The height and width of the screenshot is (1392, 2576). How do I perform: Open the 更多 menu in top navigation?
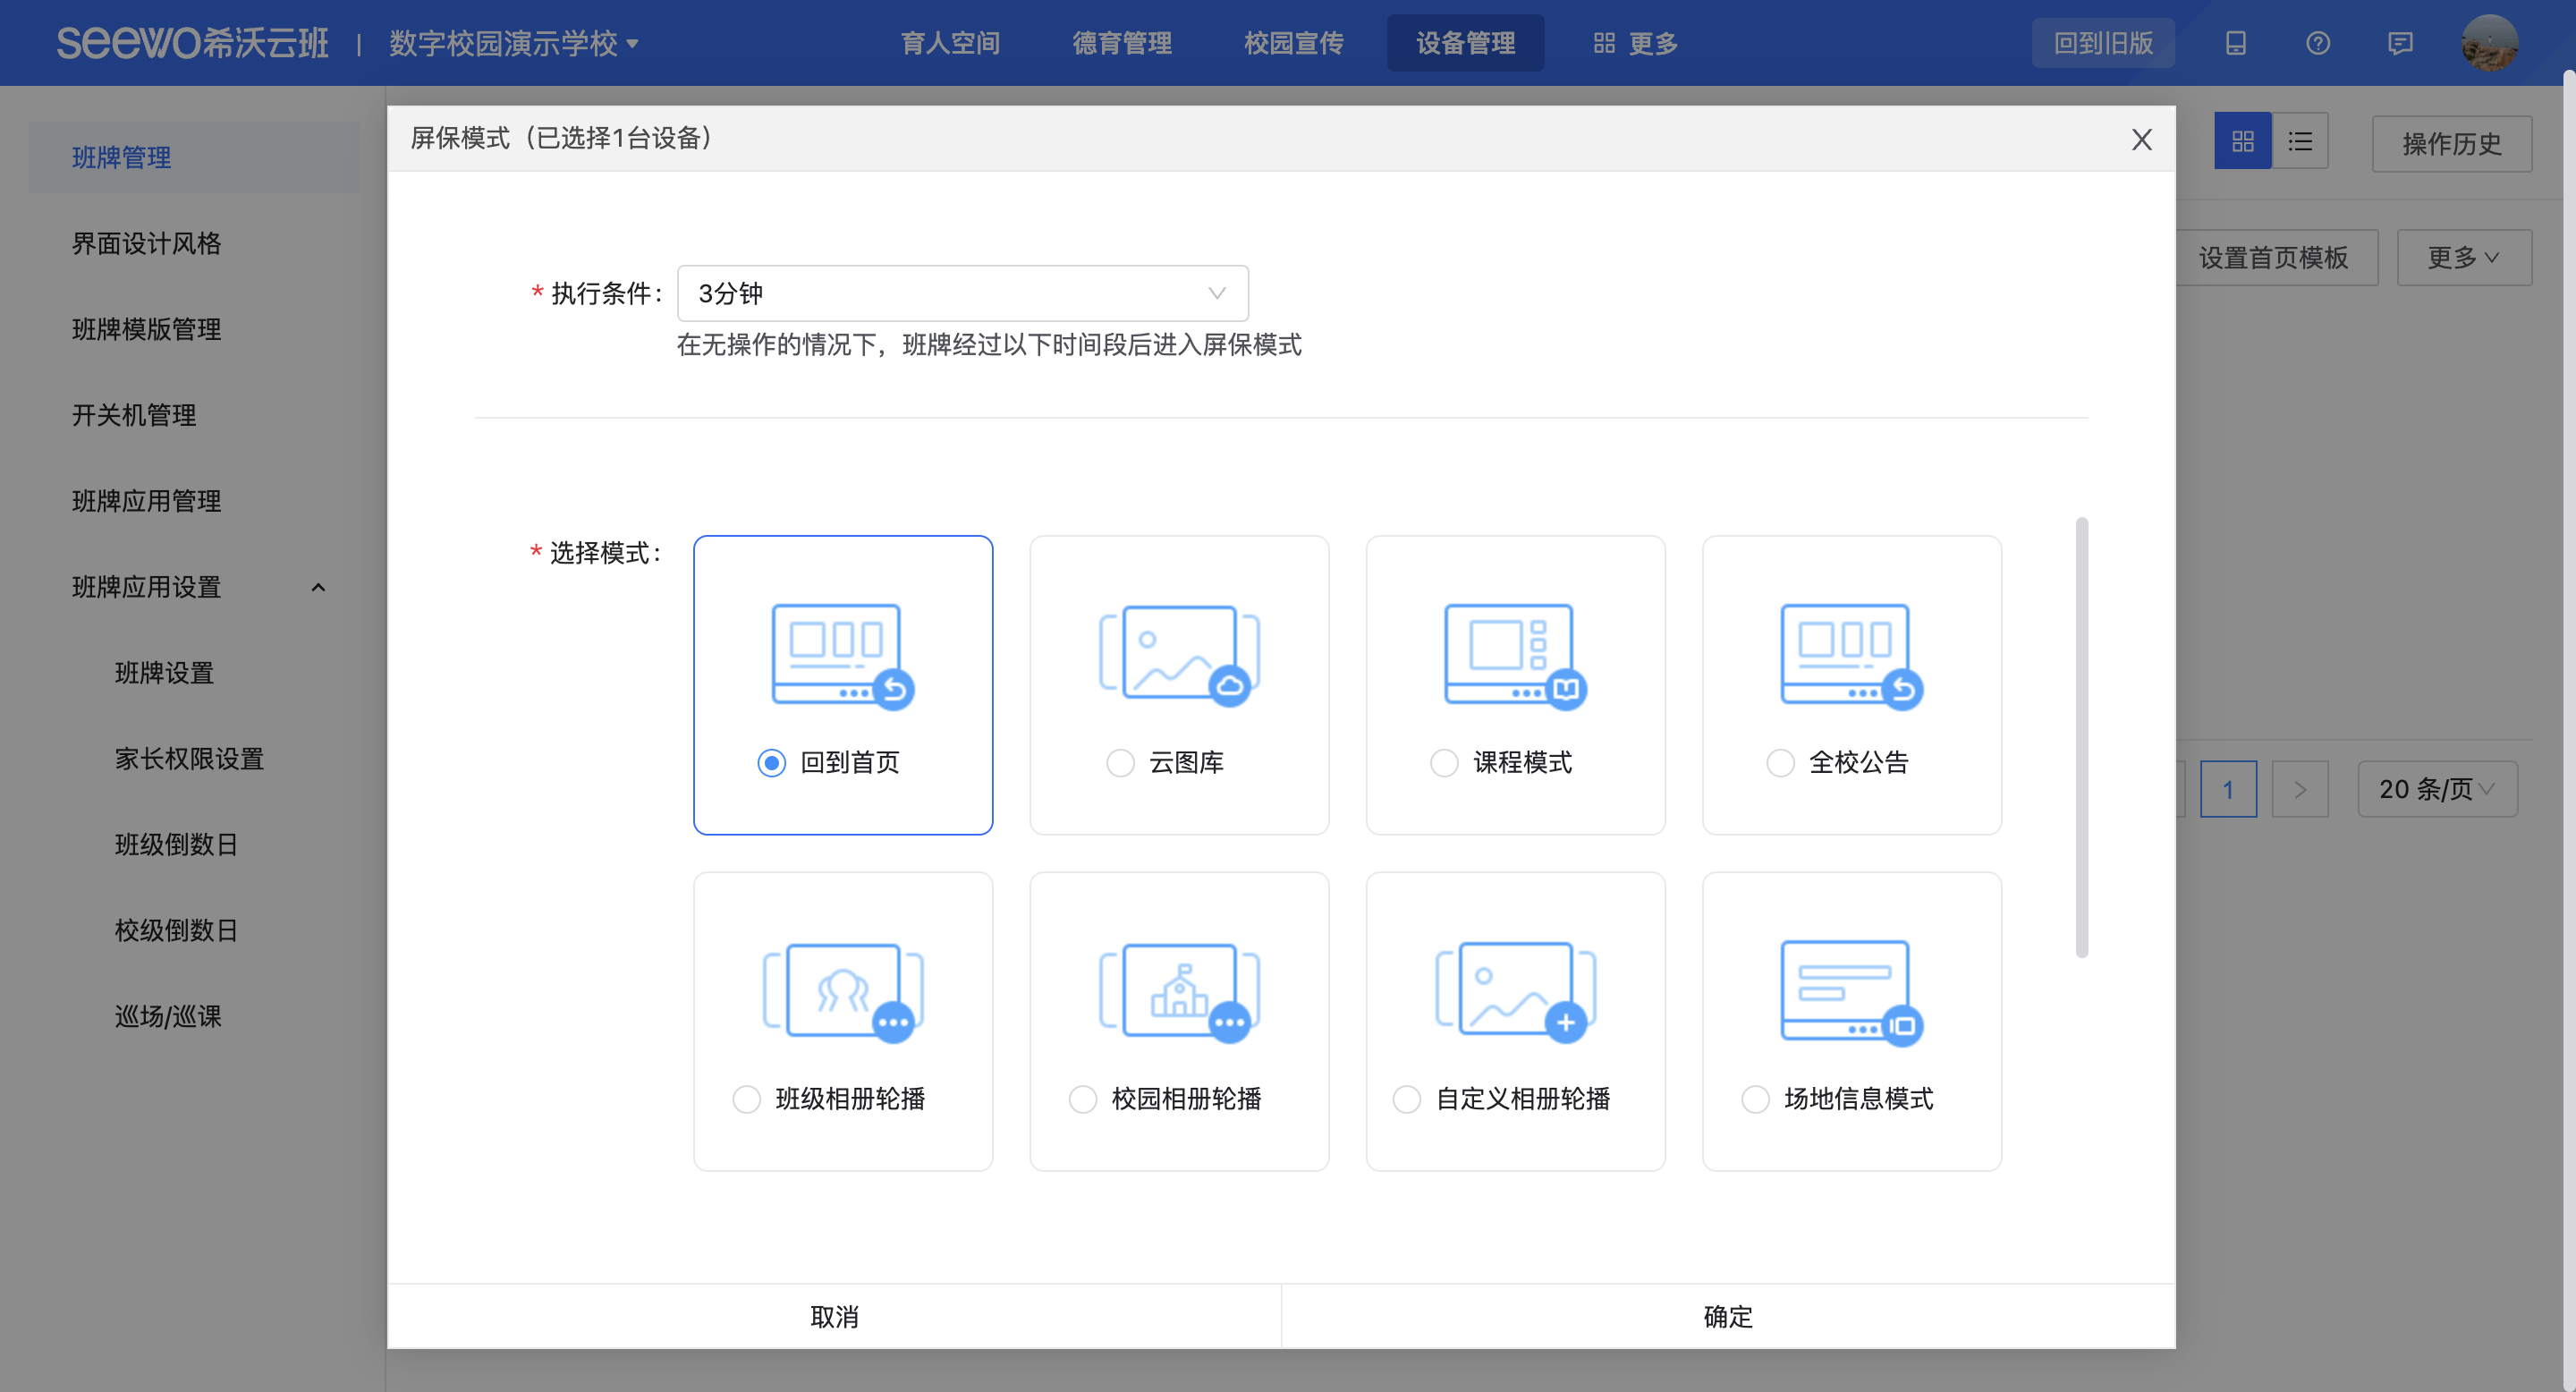pos(1636,43)
